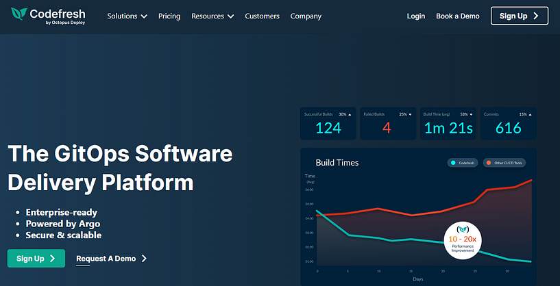The width and height of the screenshot is (560, 286).
Task: Click the Commits 616 card
Action: (508, 123)
